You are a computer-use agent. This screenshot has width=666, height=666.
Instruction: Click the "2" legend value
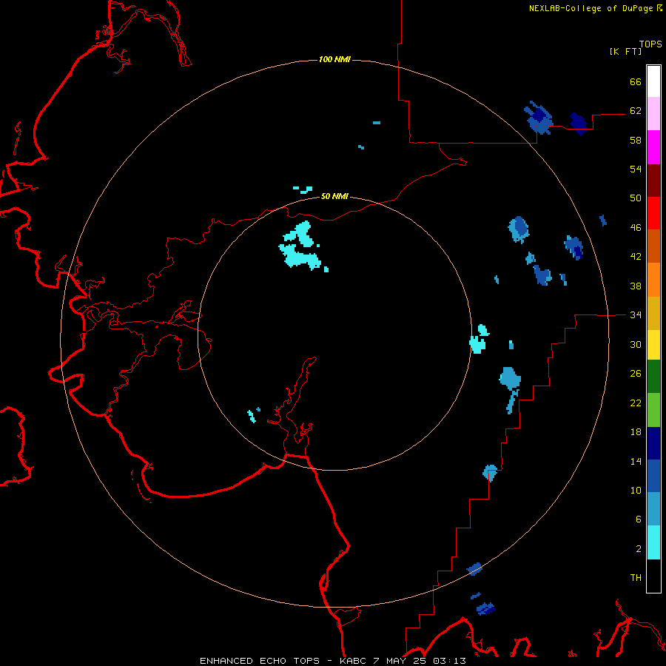639,549
